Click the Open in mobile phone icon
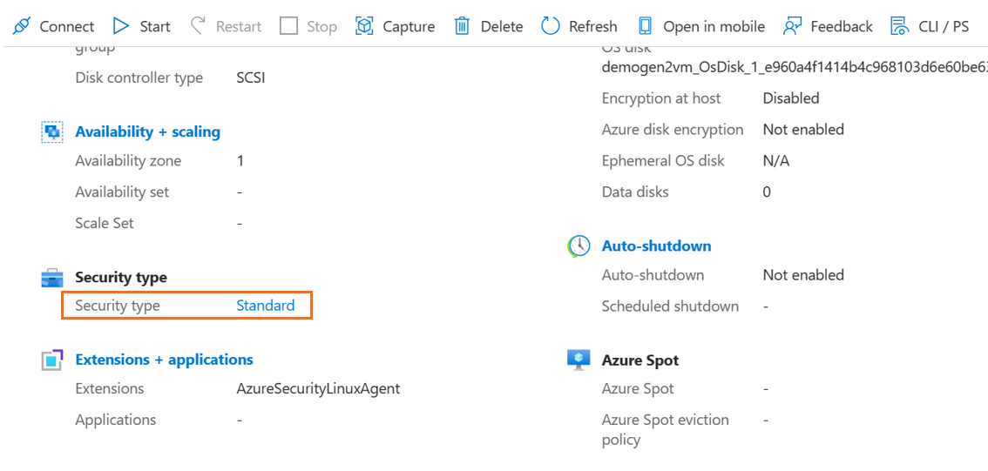This screenshot has width=988, height=471. (x=645, y=26)
